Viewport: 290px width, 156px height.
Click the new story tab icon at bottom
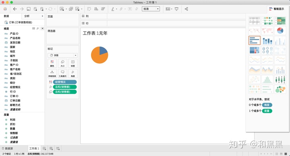(x=58, y=148)
